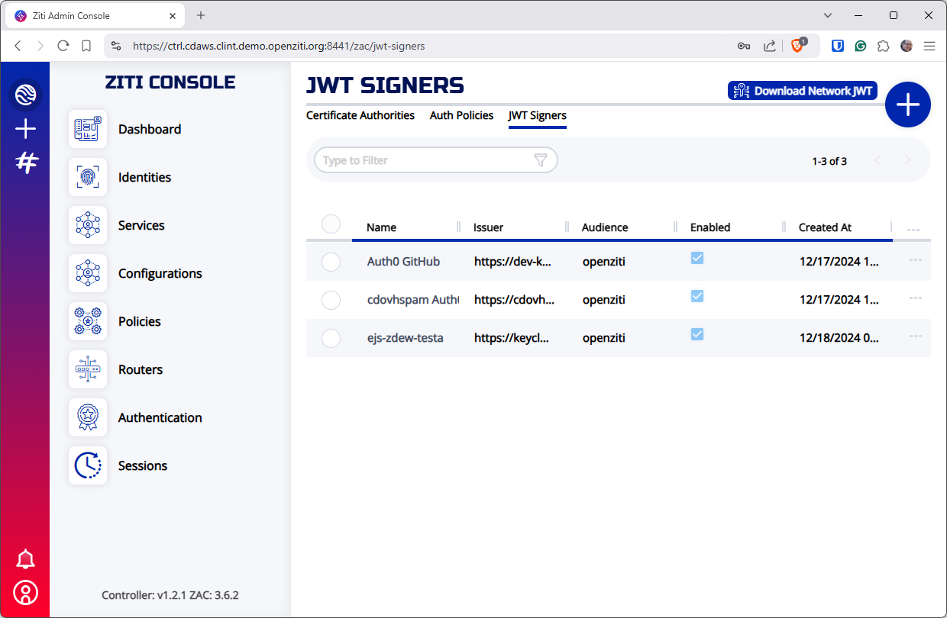The image size is (947, 618).
Task: Open the Routers section
Action: [141, 369]
